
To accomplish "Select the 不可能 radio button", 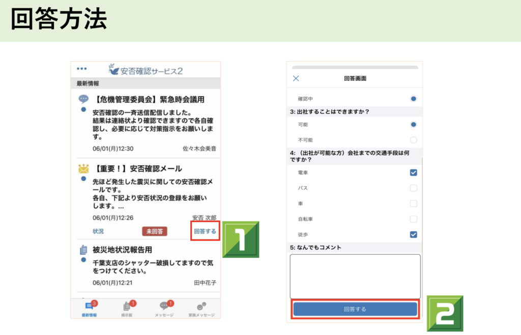I will point(413,140).
